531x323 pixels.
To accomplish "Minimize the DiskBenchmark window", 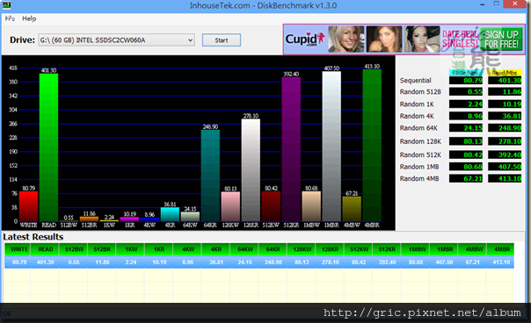I will (x=483, y=4).
